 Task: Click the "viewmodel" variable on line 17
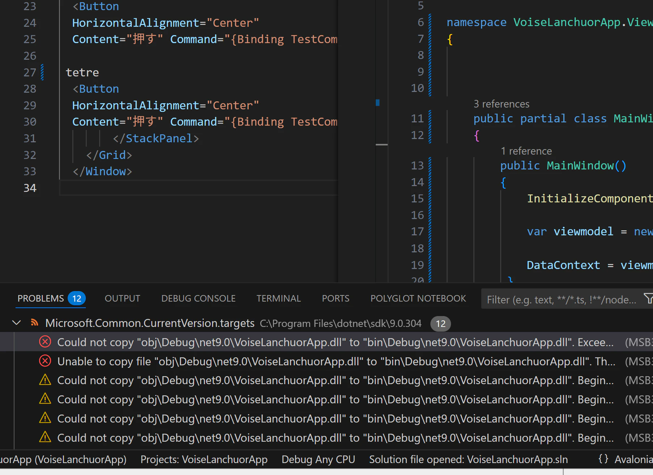[583, 231]
